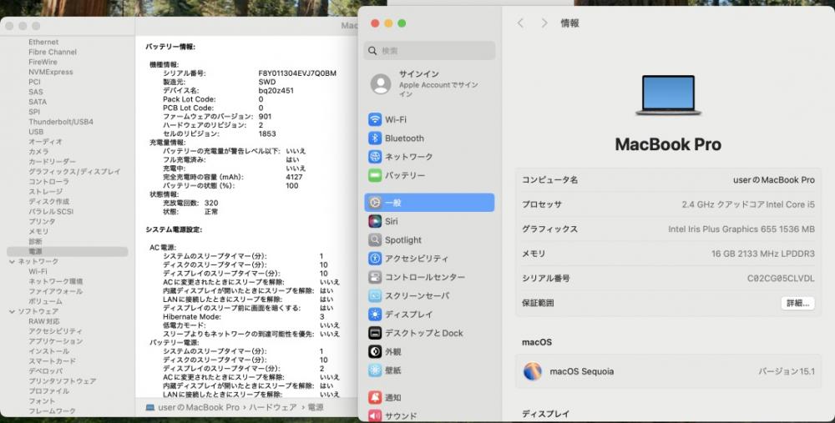Select メモリ in hardware list
This screenshot has height=423, width=835.
point(38,231)
